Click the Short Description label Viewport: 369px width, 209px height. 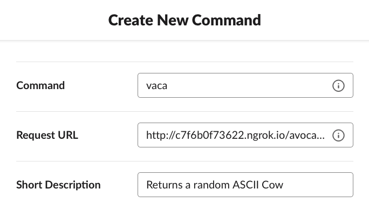(x=58, y=185)
